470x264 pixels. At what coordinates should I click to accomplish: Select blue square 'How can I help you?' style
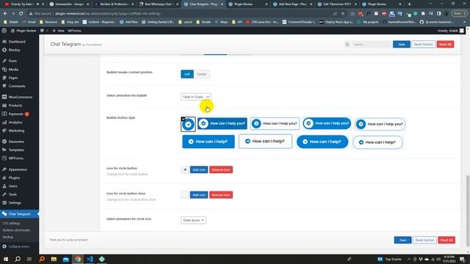(x=223, y=123)
